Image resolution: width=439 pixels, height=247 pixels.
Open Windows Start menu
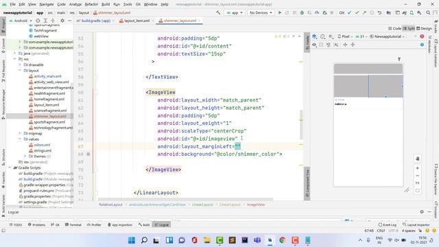(131, 240)
